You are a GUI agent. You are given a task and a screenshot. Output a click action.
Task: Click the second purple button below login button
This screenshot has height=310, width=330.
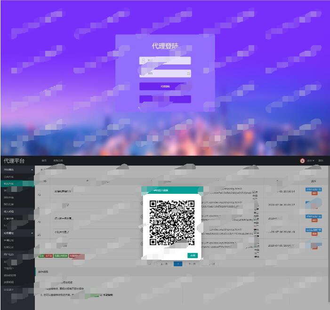pyautogui.click(x=165, y=99)
